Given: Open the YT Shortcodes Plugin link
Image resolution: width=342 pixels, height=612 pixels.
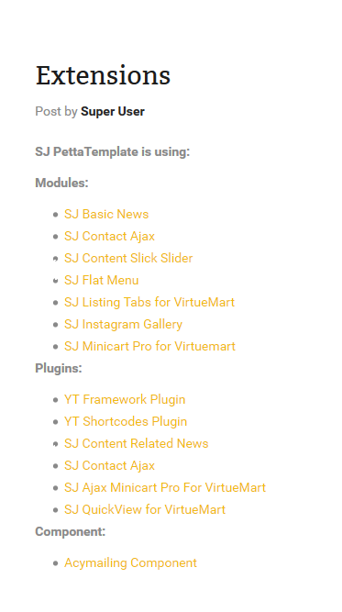Looking at the screenshot, I should pyautogui.click(x=126, y=421).
